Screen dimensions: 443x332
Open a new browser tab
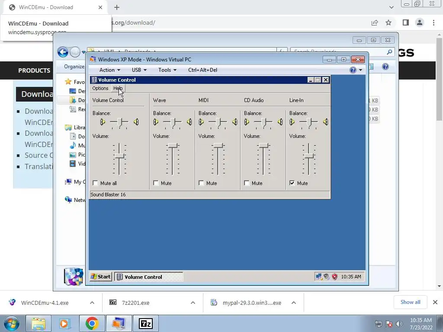pos(117,7)
